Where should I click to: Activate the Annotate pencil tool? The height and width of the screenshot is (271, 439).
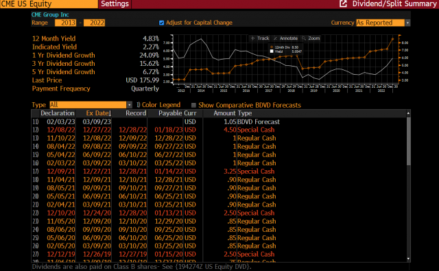click(x=285, y=38)
